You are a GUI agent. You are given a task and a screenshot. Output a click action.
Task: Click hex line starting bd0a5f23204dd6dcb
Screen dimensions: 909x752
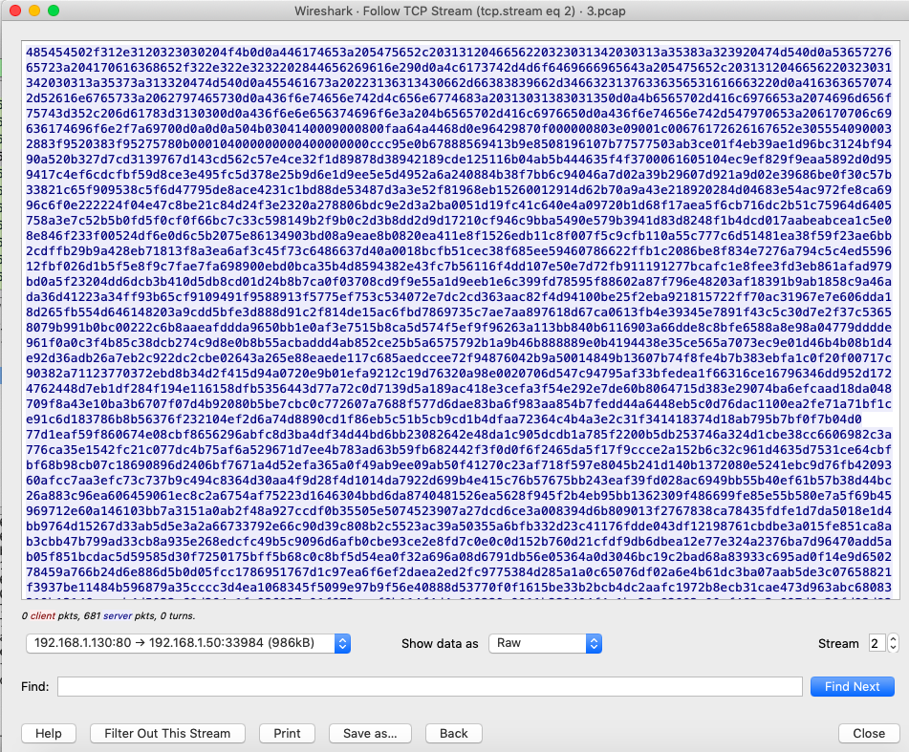459,282
